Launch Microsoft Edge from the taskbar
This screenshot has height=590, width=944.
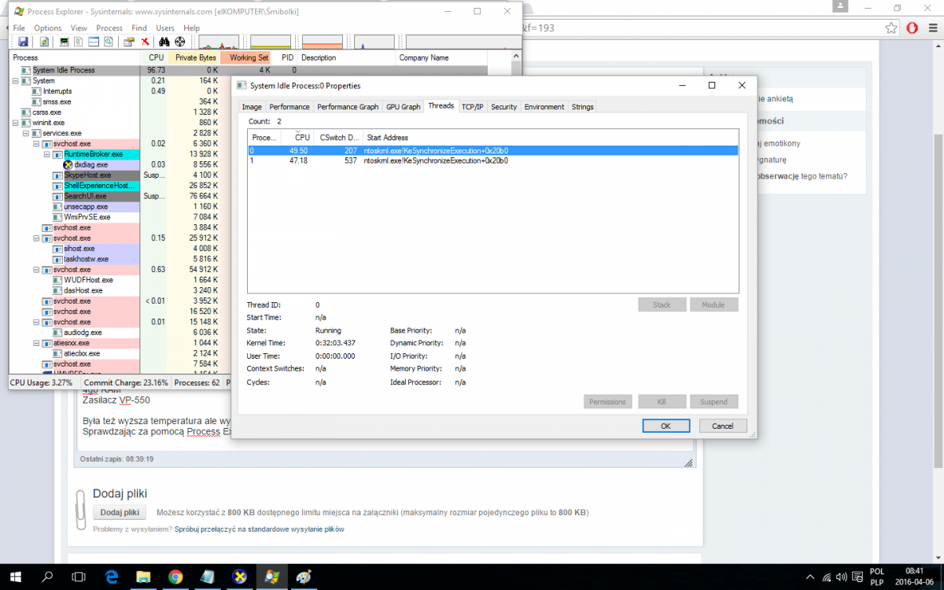tap(111, 577)
